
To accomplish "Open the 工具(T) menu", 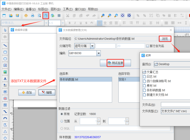I will pos(68,9).
